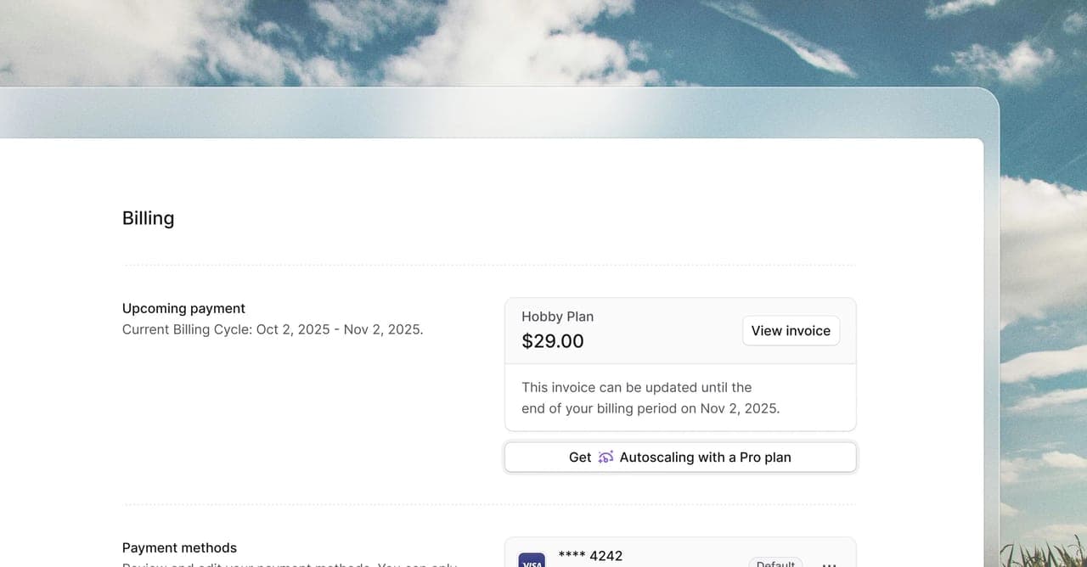Viewport: 1087px width, 567px height.
Task: Click the Payment methods section title
Action: pyautogui.click(x=179, y=547)
